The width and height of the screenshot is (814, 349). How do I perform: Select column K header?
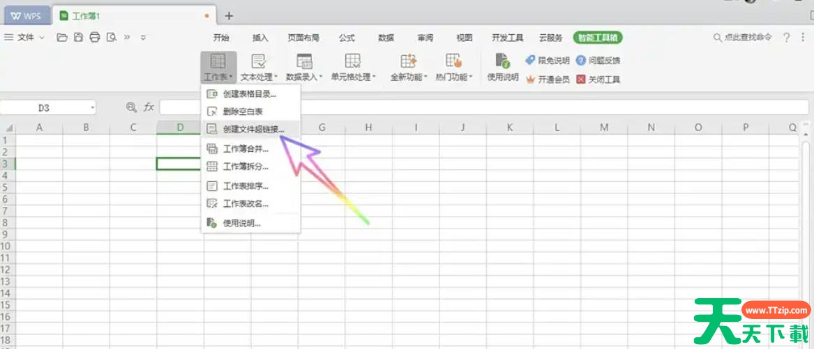(x=510, y=127)
